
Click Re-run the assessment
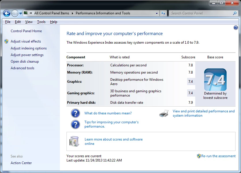point(219,156)
